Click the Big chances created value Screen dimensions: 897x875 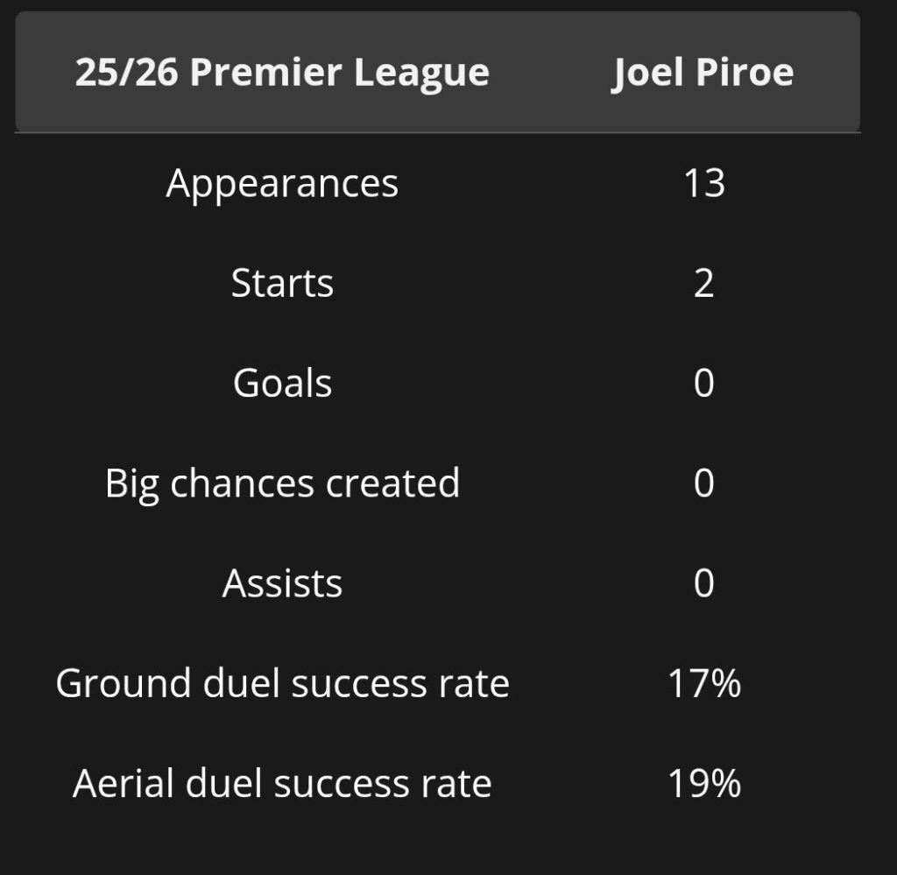coord(704,483)
